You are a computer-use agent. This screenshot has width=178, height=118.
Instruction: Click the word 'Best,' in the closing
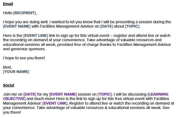coord(7,67)
